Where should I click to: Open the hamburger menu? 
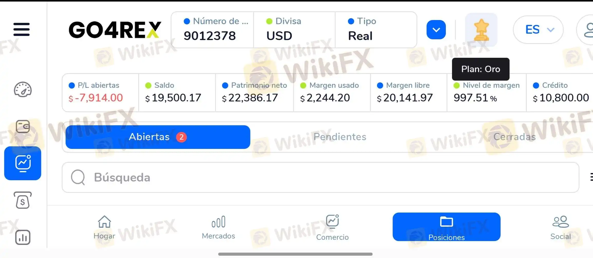(x=22, y=29)
